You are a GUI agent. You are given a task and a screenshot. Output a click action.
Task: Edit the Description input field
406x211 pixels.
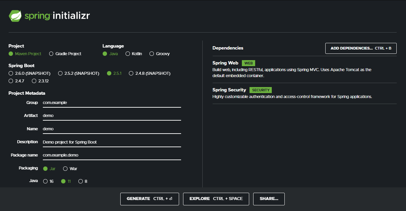tap(112, 142)
